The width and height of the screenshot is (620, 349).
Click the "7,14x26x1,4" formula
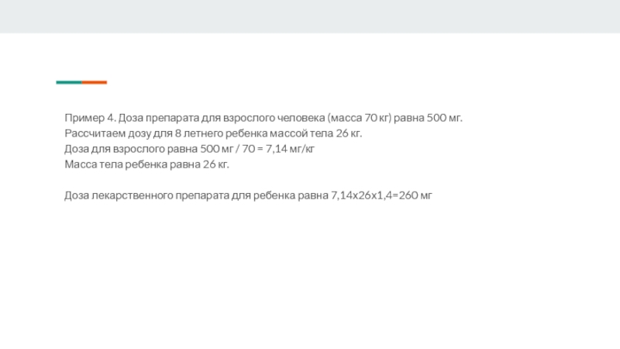360,195
